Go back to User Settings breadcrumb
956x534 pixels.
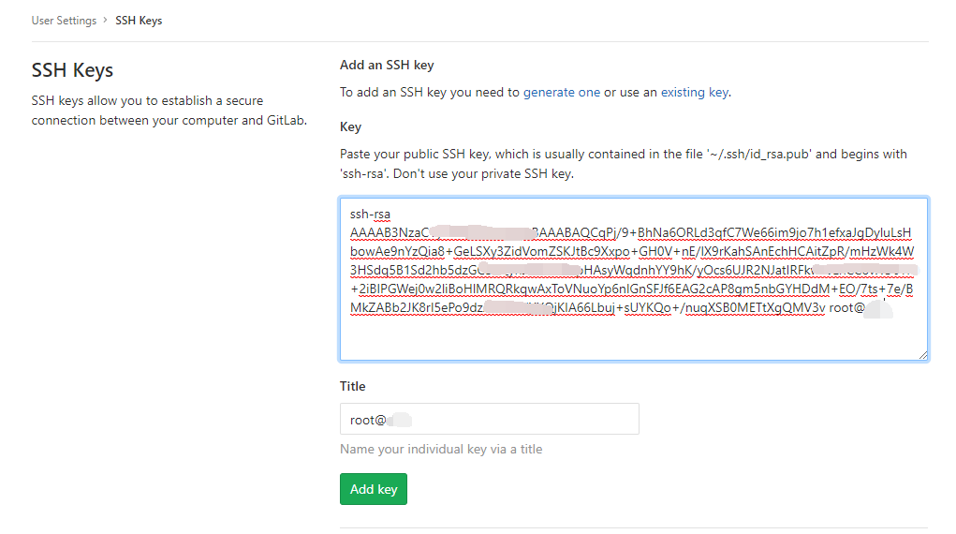coord(64,21)
